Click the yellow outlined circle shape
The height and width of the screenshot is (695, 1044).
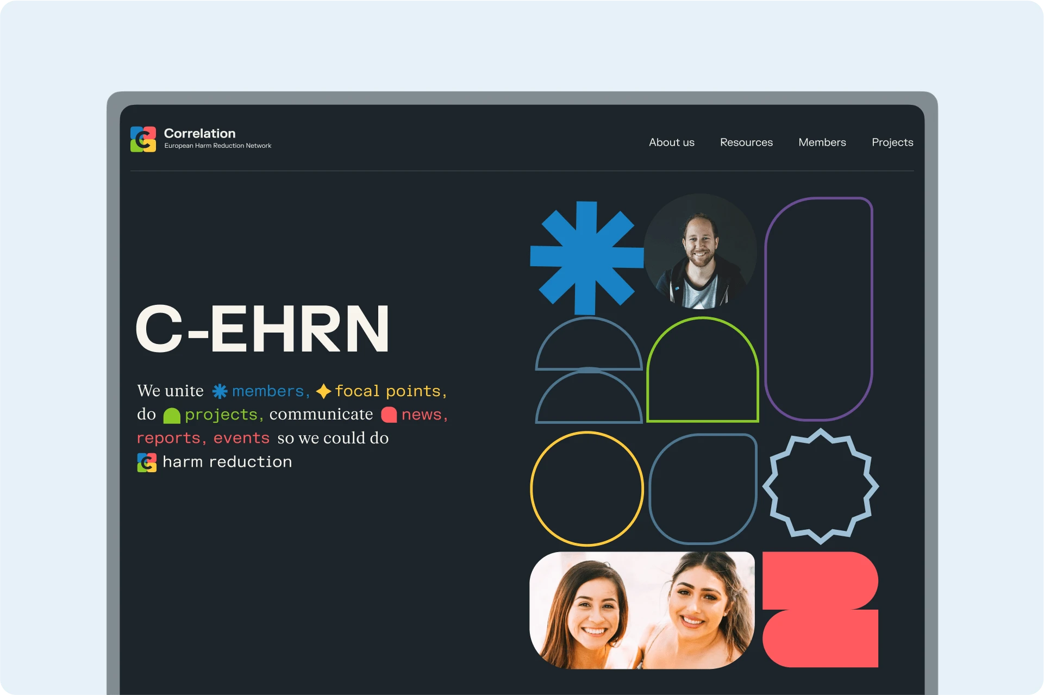[x=586, y=489]
